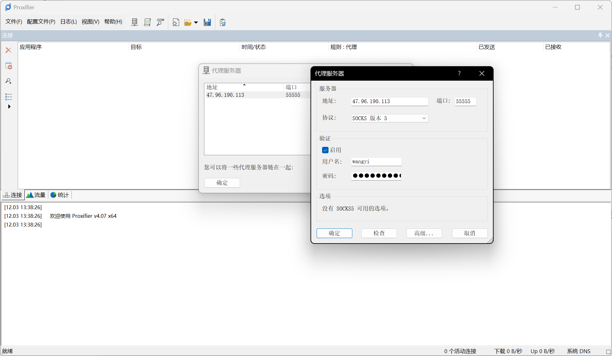Click the new profile gear-document icon

coord(176,22)
